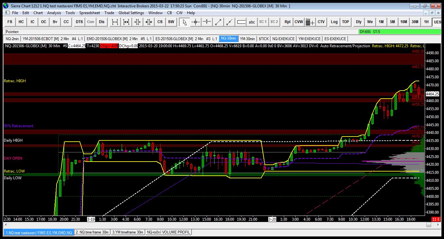Activate the chart values crosshair tool
Image resolution: width=444 pixels, height=239 pixels.
(x=196, y=22)
